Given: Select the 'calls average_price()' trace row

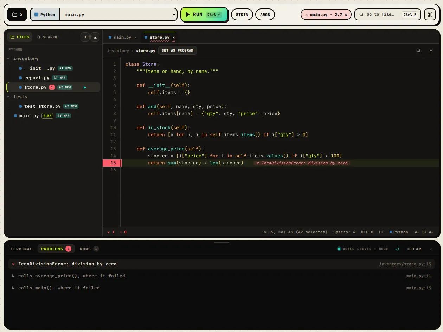Looking at the screenshot, I should (222, 276).
